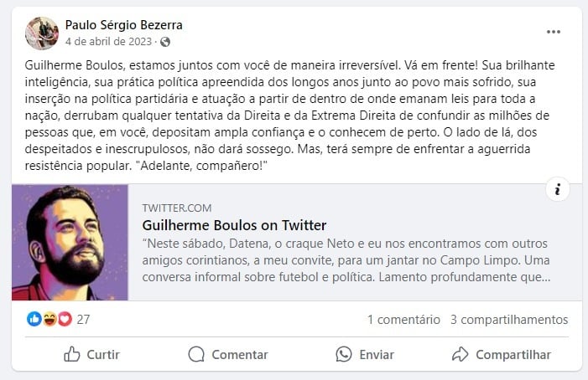The image size is (588, 380).
Task: Click the poster's profile picture
Action: pyautogui.click(x=42, y=33)
